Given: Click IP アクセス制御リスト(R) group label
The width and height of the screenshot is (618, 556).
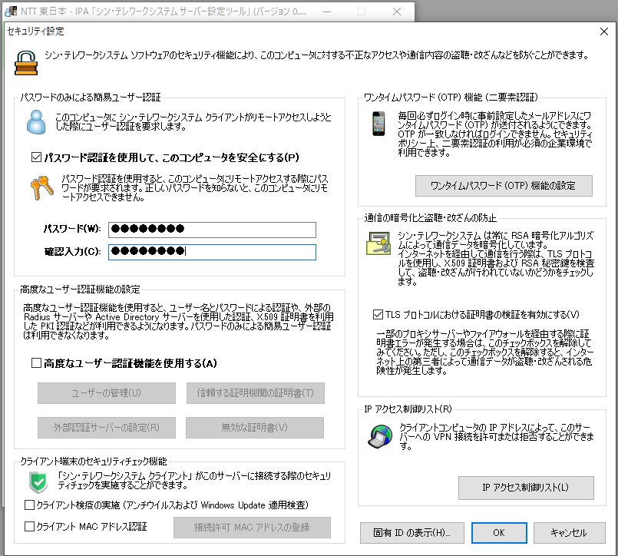Looking at the screenshot, I should (408, 409).
